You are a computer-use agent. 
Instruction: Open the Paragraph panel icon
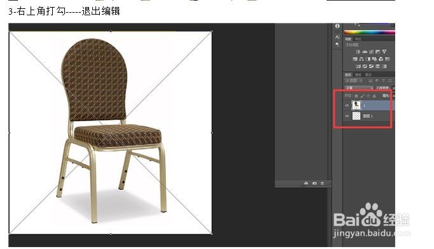(337, 44)
